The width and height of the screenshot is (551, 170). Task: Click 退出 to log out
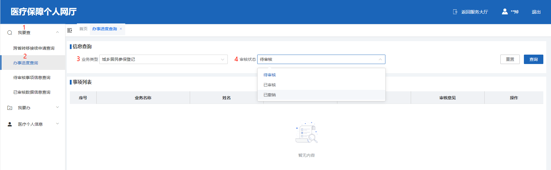pyautogui.click(x=536, y=12)
